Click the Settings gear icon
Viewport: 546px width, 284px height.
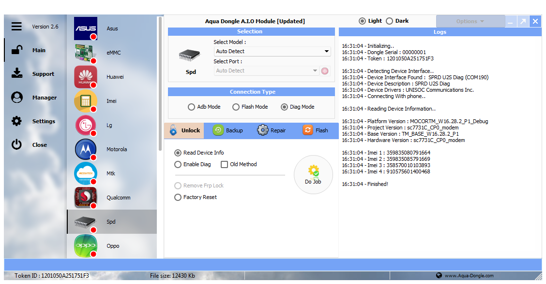(x=16, y=121)
